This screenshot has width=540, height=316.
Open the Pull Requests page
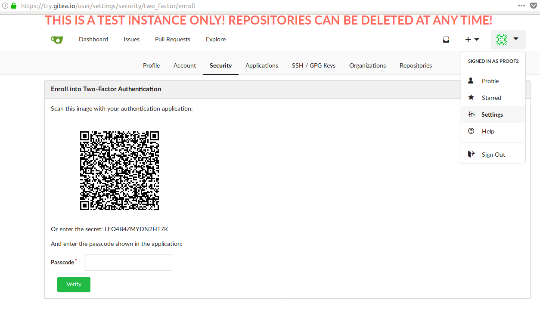172,39
